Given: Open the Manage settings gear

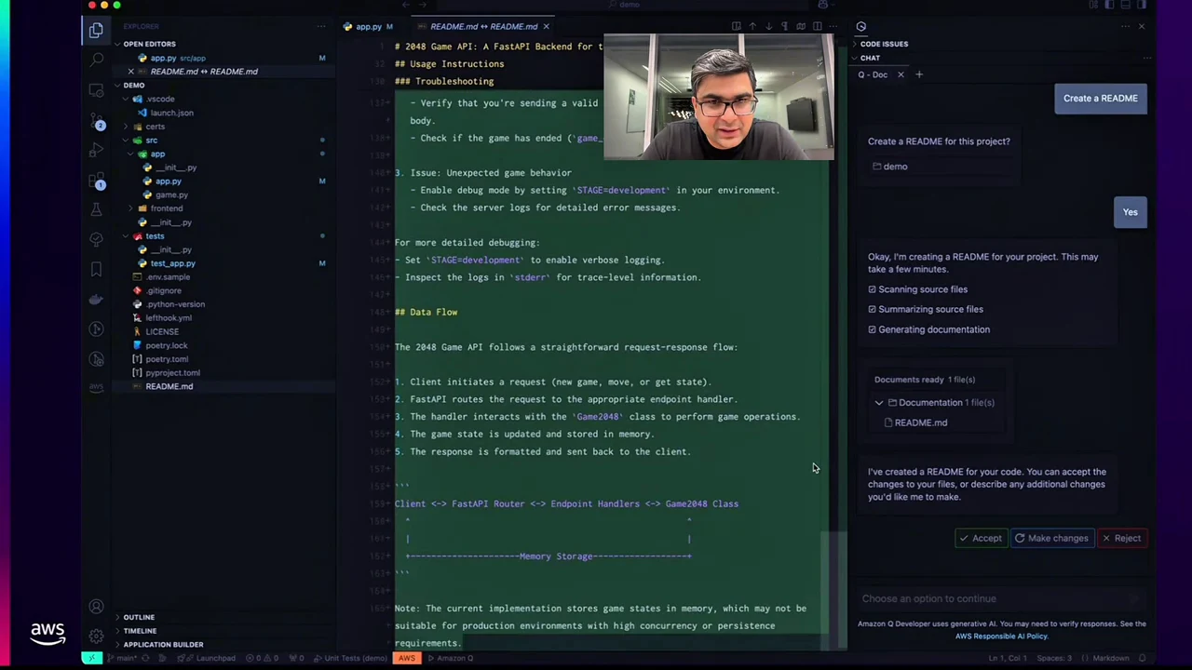Looking at the screenshot, I should tap(96, 636).
